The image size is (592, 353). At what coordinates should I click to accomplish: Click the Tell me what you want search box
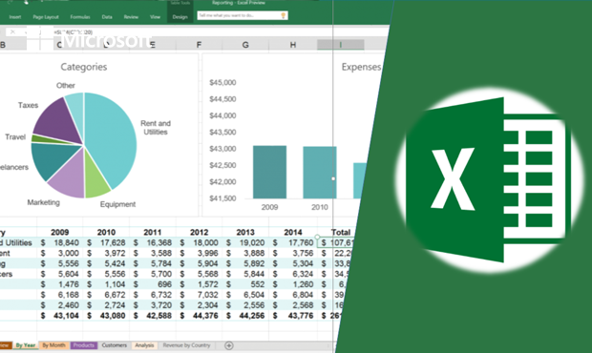click(243, 15)
